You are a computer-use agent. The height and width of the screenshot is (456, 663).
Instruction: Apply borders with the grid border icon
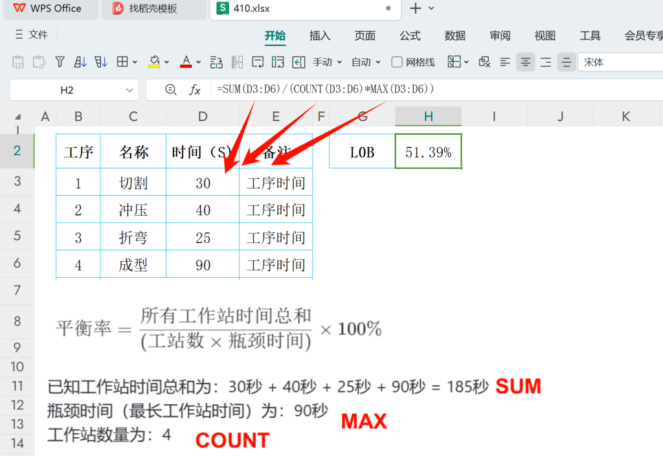(x=122, y=62)
